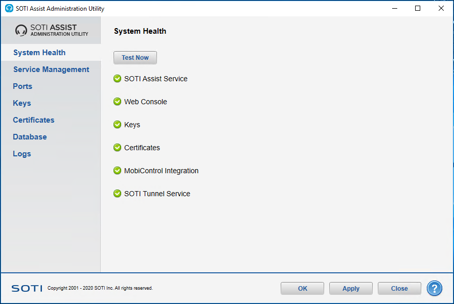The width and height of the screenshot is (454, 304).
Task: Click the copyright notice text
Action: click(100, 288)
